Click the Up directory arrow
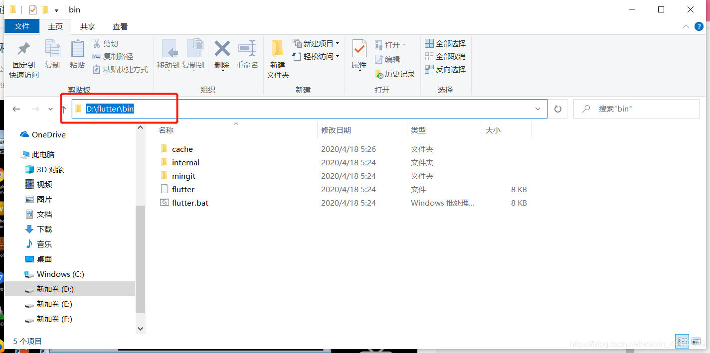 [x=63, y=109]
